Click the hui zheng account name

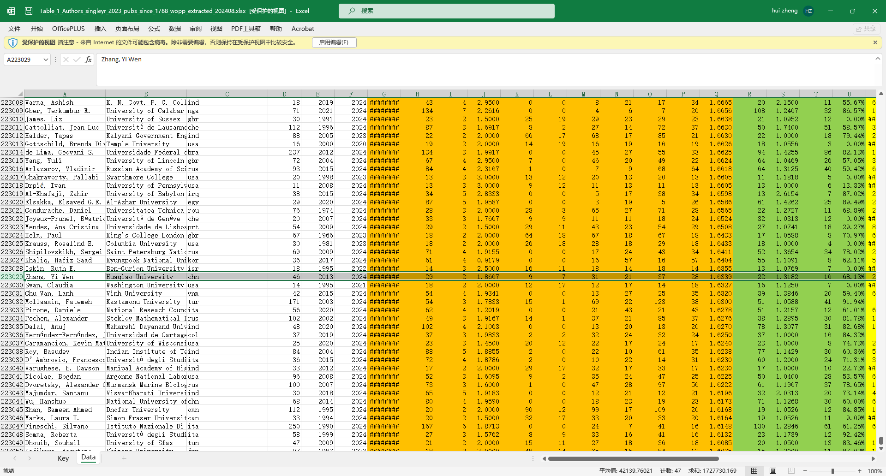784,11
